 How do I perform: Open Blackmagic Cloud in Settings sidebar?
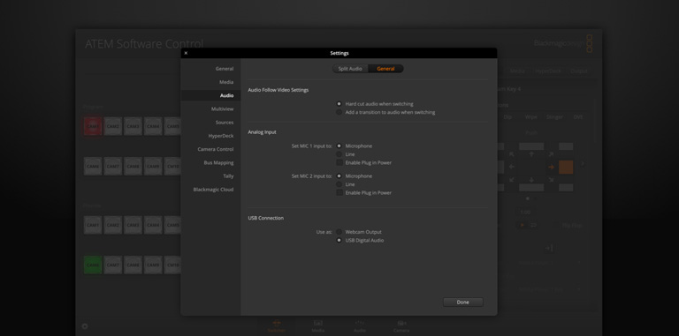point(210,190)
